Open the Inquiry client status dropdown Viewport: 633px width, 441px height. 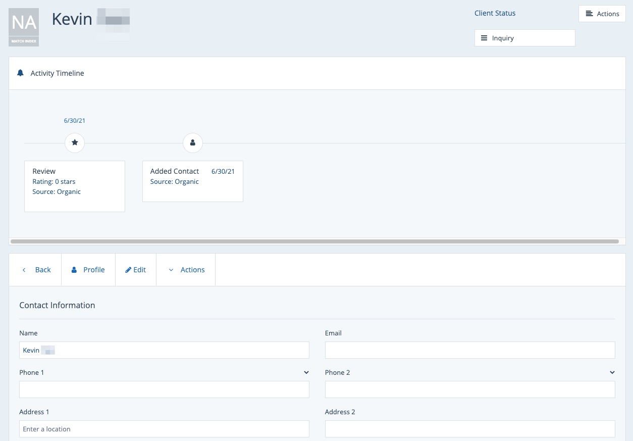[524, 38]
